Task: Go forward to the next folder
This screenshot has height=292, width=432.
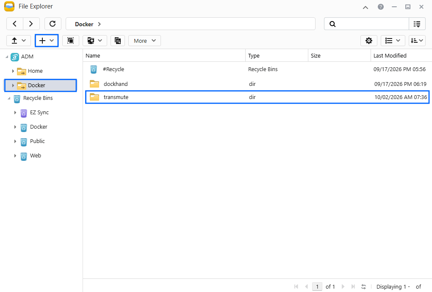Action: coord(31,24)
